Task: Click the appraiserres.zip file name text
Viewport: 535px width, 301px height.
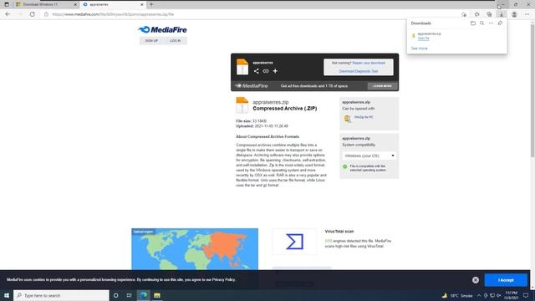Action: click(x=271, y=102)
